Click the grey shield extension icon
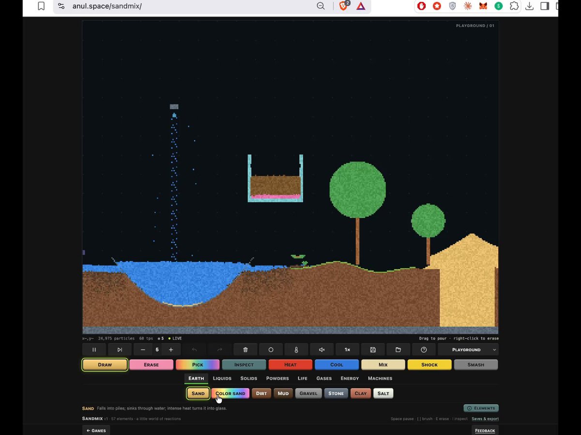581x435 pixels. (x=452, y=6)
